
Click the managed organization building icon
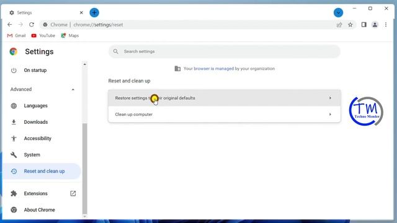tap(177, 69)
